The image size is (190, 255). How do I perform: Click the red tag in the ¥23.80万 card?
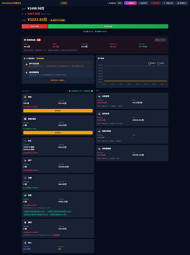click(56, 235)
